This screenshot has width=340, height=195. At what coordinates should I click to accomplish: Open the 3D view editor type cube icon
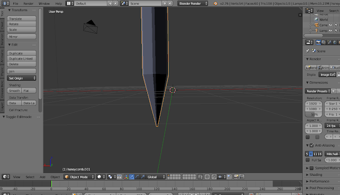coord(6,177)
